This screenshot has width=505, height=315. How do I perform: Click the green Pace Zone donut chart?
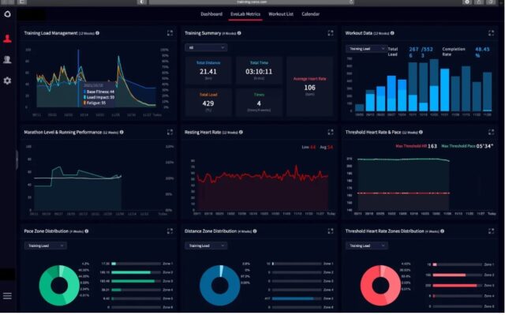coord(59,285)
